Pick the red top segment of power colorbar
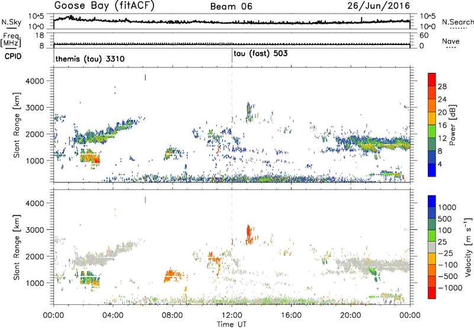Image resolution: width=474 pixels, height=328 pixels. (432, 80)
